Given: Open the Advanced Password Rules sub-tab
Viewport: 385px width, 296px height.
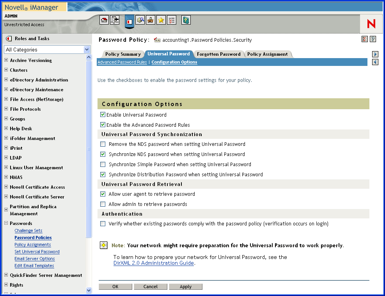Looking at the screenshot, I should pos(122,62).
